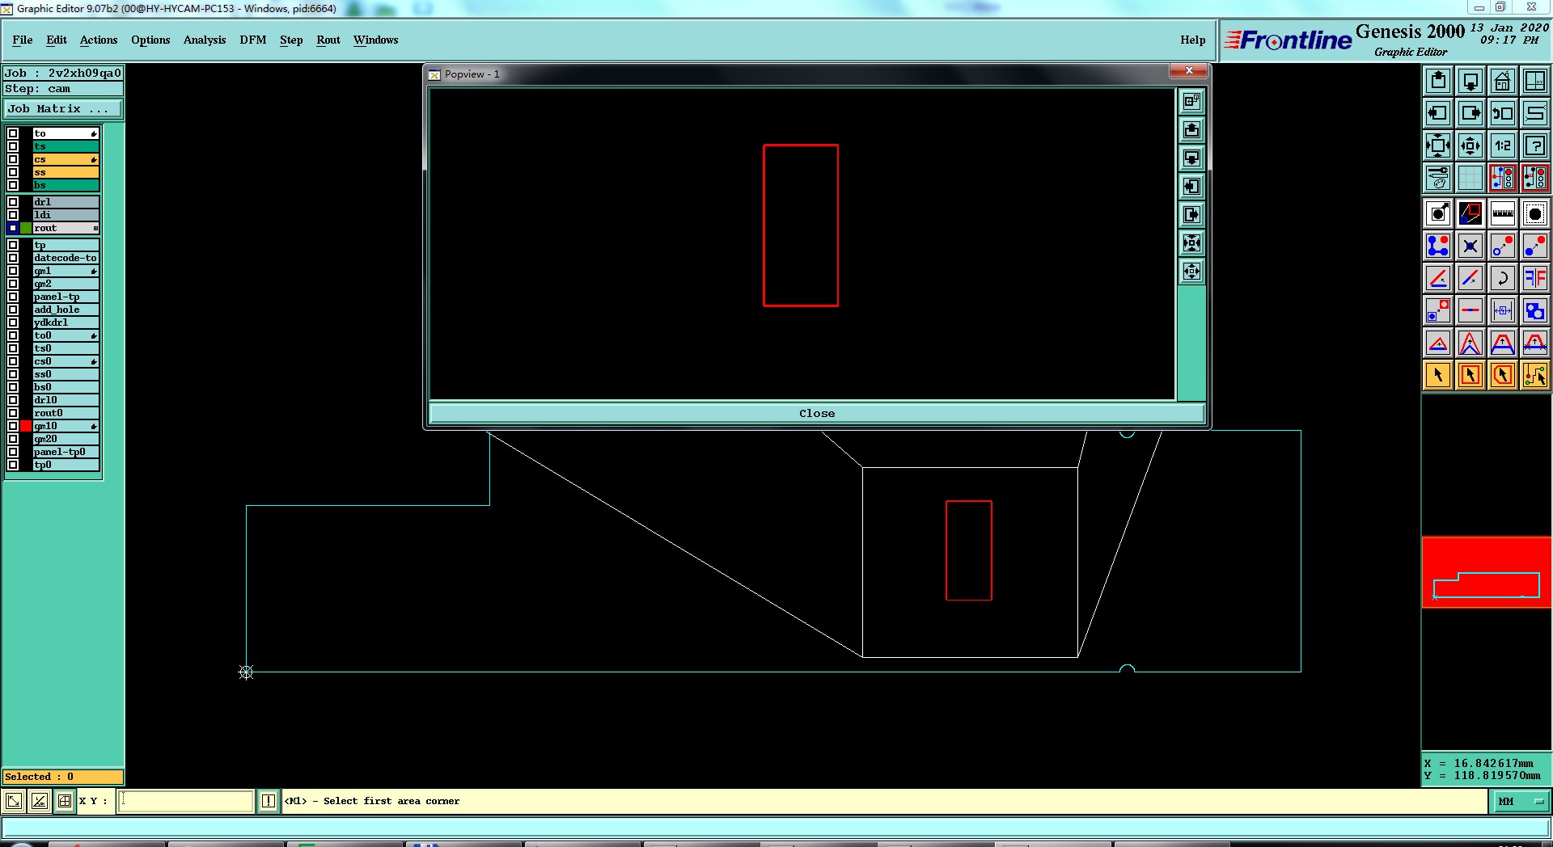Click the ruler measurement tool icon
The width and height of the screenshot is (1553, 847).
tap(1503, 213)
